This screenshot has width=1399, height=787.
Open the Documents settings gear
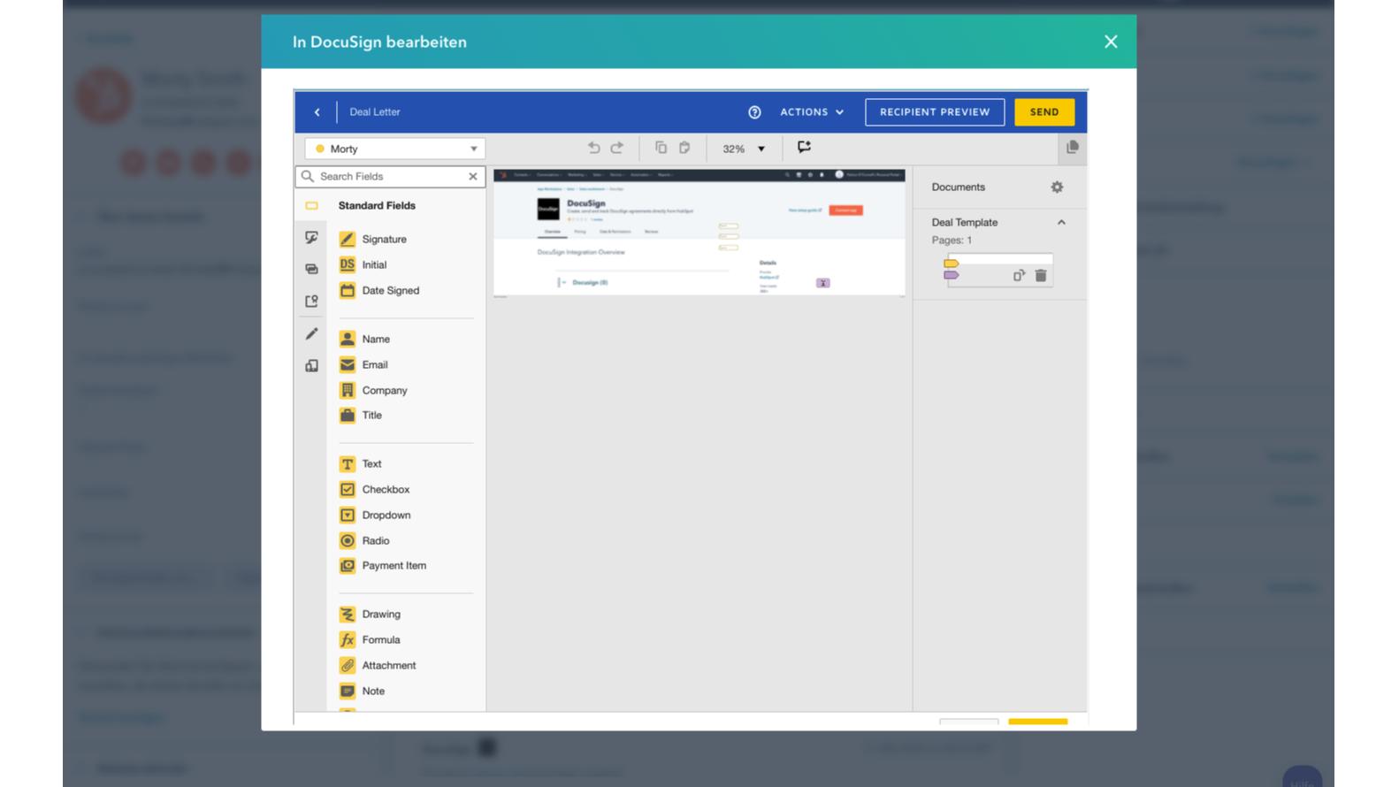coord(1057,187)
